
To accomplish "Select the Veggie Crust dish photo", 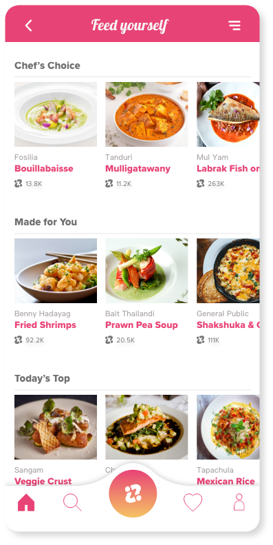I will (56, 427).
